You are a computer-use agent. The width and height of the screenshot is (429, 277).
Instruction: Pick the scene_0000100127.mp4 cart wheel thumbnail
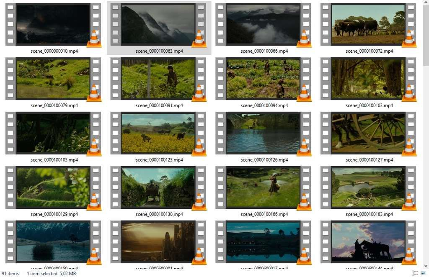click(x=368, y=133)
